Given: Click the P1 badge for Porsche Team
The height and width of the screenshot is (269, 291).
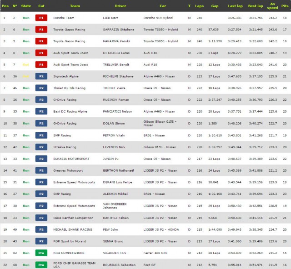Looking at the screenshot, I should (41, 18).
